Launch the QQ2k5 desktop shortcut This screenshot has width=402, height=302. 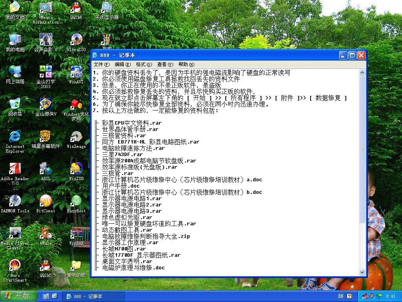[46, 269]
